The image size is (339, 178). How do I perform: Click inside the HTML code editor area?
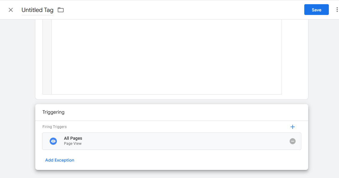click(x=166, y=57)
